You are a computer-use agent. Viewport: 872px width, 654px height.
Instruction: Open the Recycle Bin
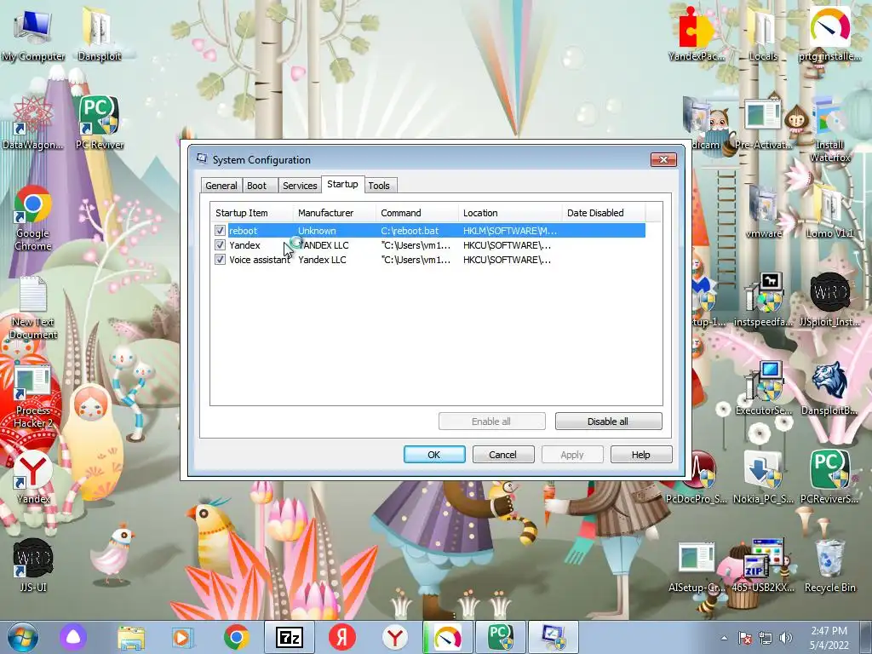(x=829, y=566)
